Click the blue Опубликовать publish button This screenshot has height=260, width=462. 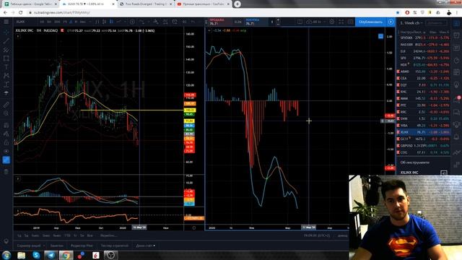coord(370,22)
